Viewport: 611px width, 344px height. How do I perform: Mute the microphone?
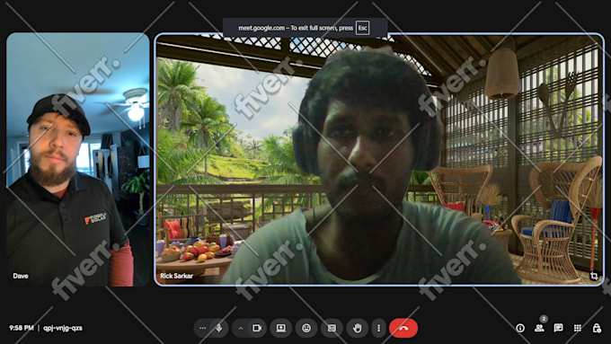tap(219, 328)
